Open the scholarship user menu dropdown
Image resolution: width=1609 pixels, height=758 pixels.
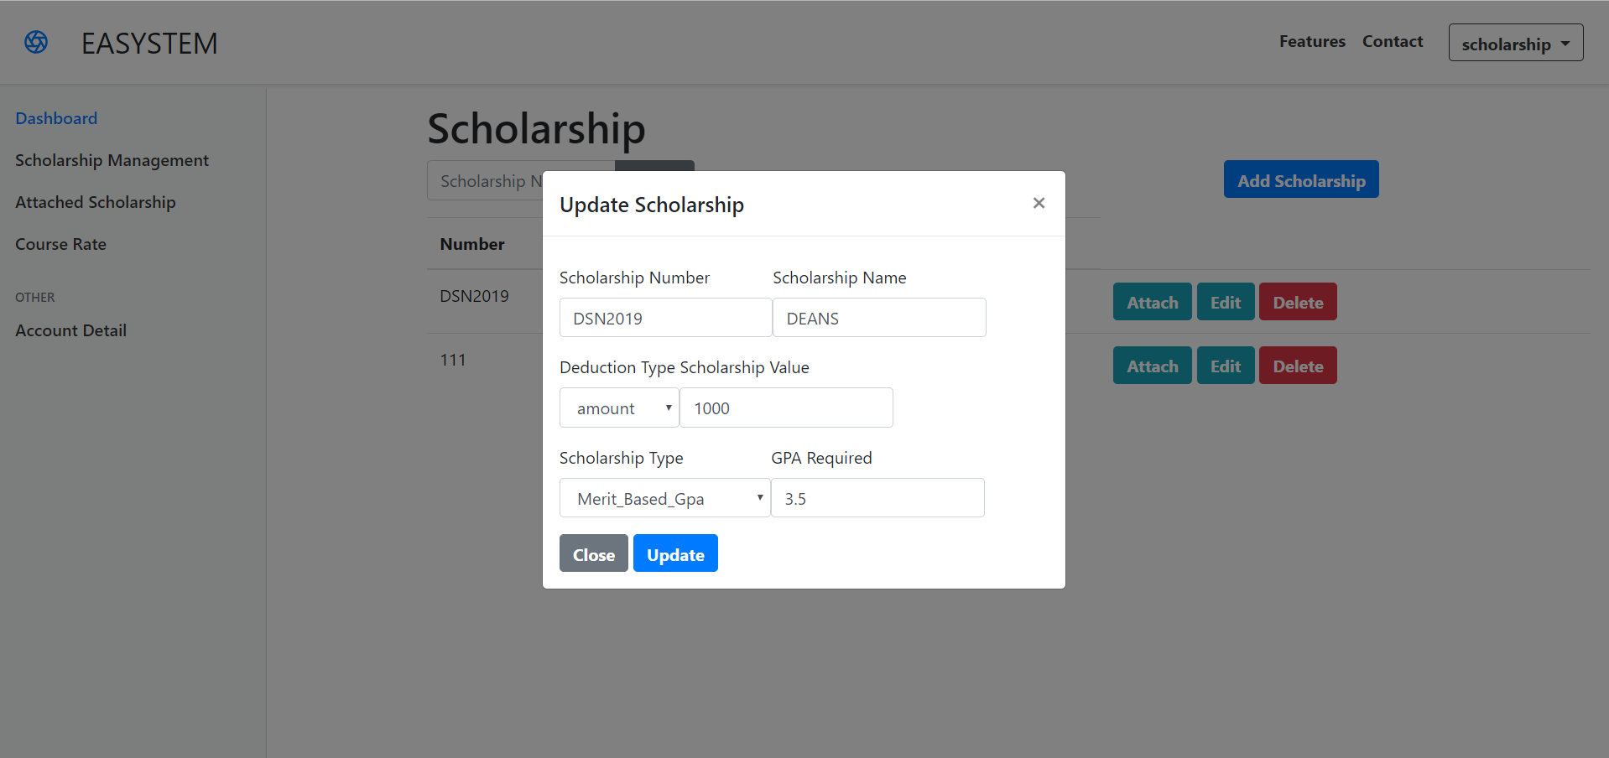[1515, 44]
